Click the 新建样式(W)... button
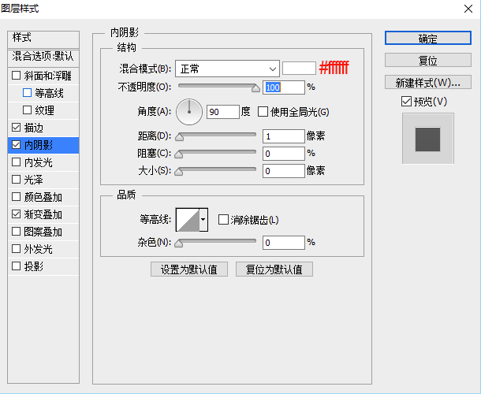Screen dimensions: 481x394 coord(427,83)
